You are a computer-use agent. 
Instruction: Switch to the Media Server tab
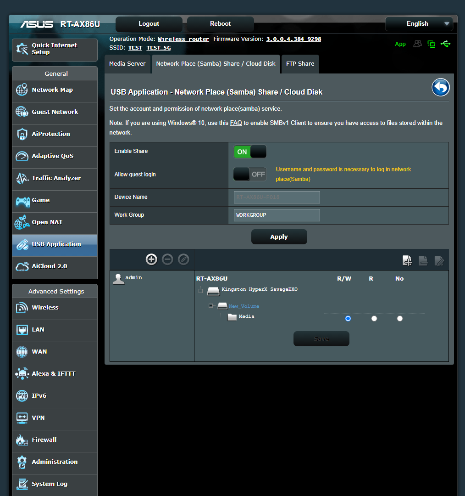127,64
